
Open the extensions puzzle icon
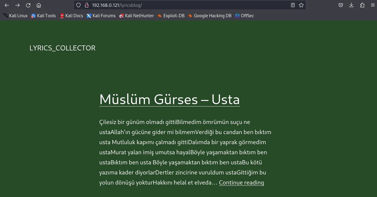click(362, 5)
